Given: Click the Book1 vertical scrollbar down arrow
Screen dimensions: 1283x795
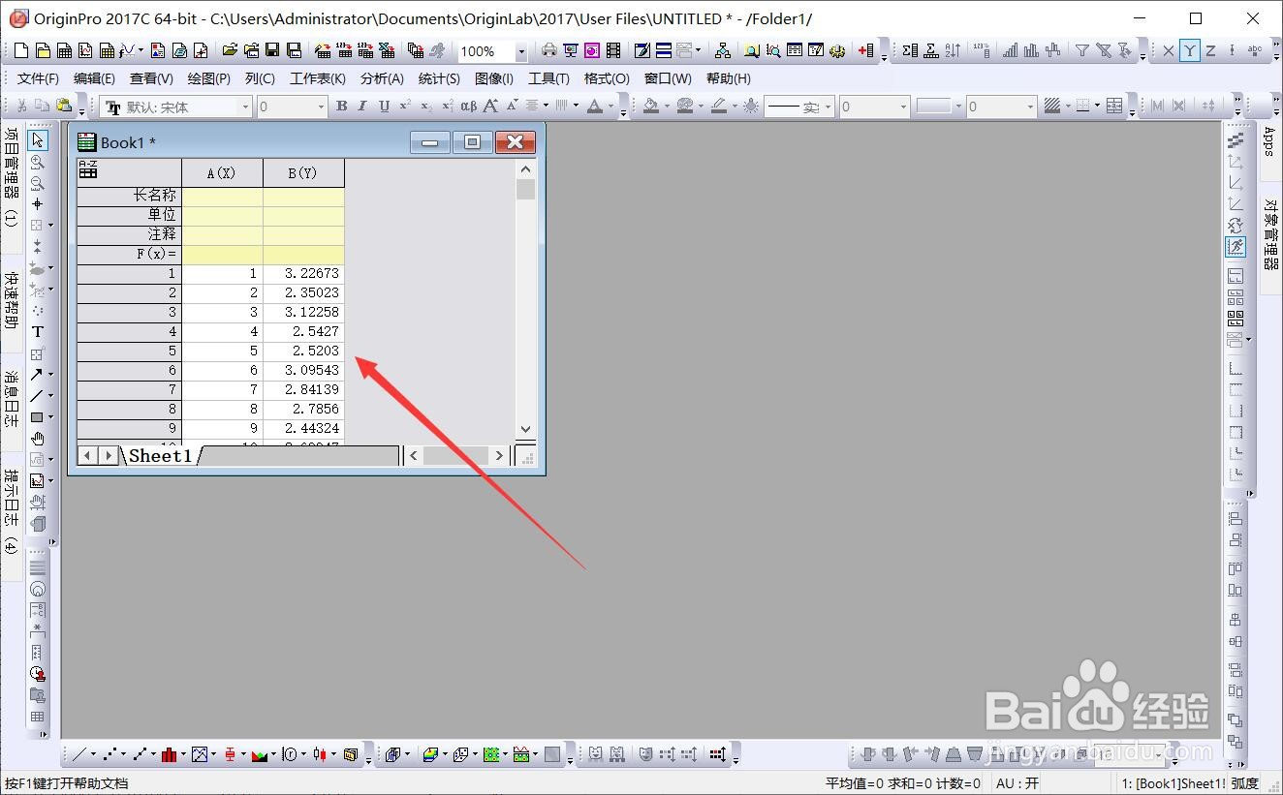Looking at the screenshot, I should click(525, 428).
